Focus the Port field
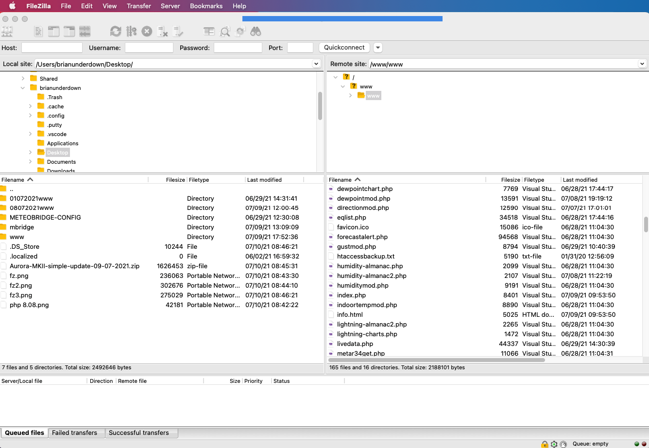 (300, 48)
